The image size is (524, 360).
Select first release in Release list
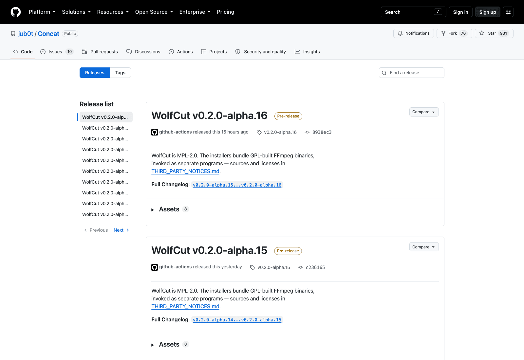tap(106, 117)
